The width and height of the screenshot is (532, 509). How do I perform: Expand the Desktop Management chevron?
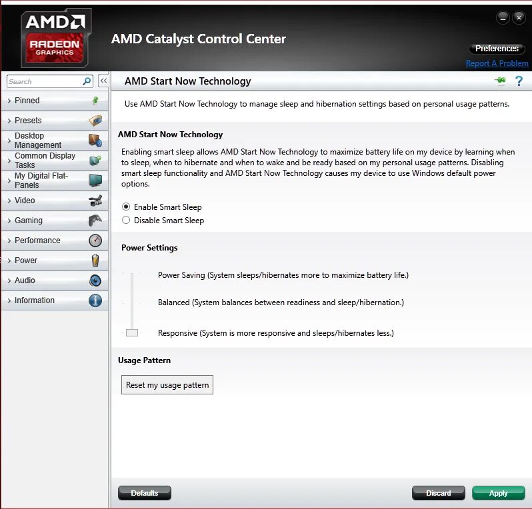coord(9,141)
